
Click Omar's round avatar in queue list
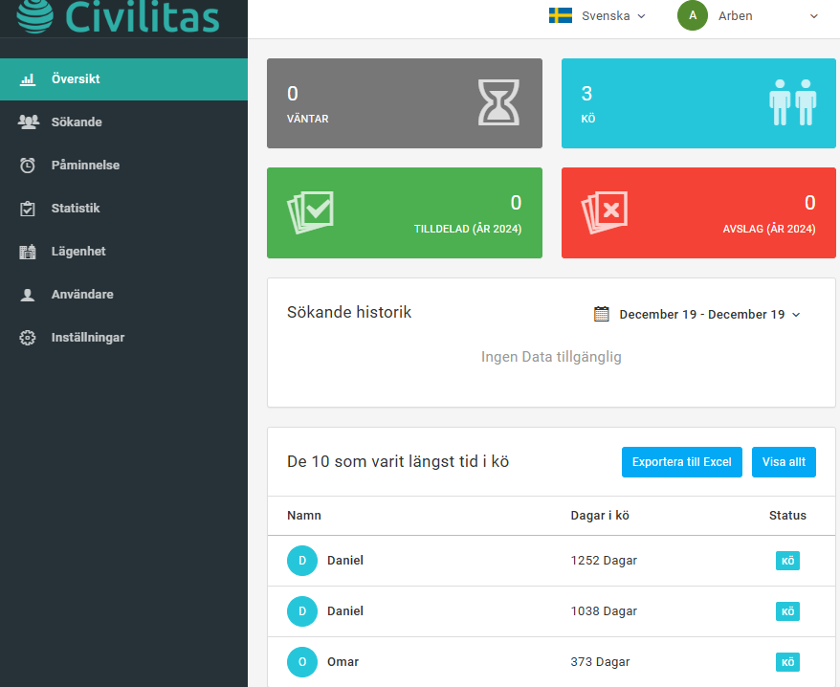coord(302,662)
